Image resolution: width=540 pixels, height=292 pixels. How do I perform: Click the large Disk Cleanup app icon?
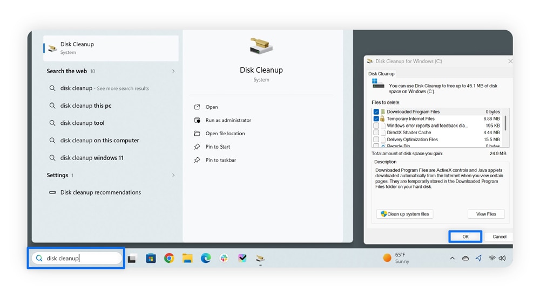pyautogui.click(x=261, y=46)
